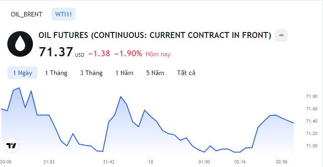Click the oil drop symbol logo
This screenshot has height=167, width=323.
click(x=20, y=44)
